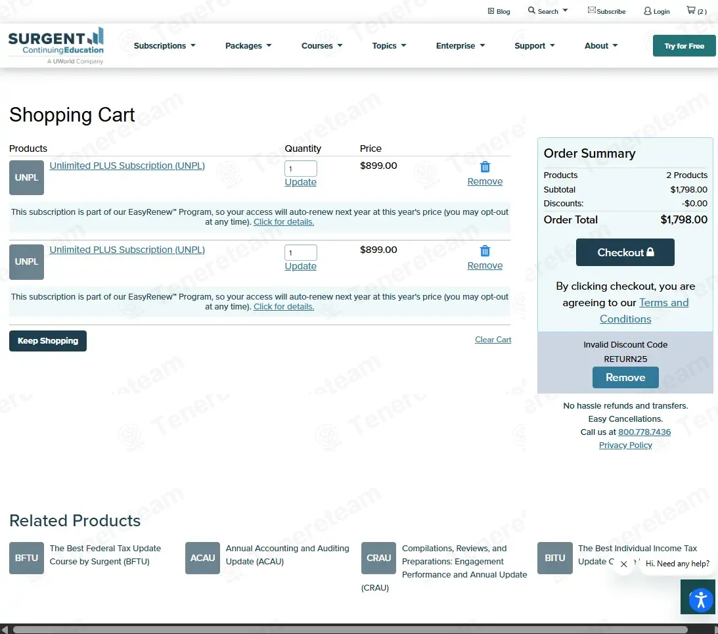
Task: Focus the second item's quantity field
Action: pyautogui.click(x=301, y=253)
